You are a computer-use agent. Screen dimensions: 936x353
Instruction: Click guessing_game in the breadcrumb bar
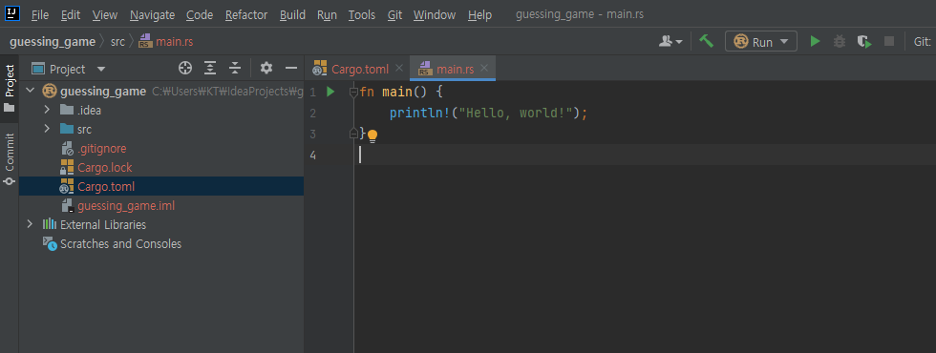pyautogui.click(x=53, y=42)
